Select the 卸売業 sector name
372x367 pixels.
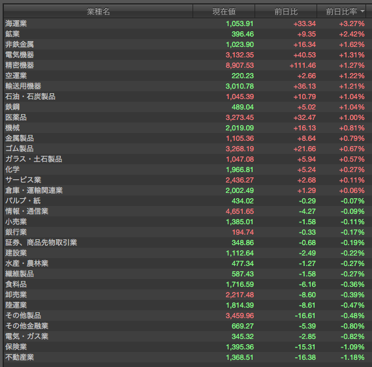click(16, 295)
